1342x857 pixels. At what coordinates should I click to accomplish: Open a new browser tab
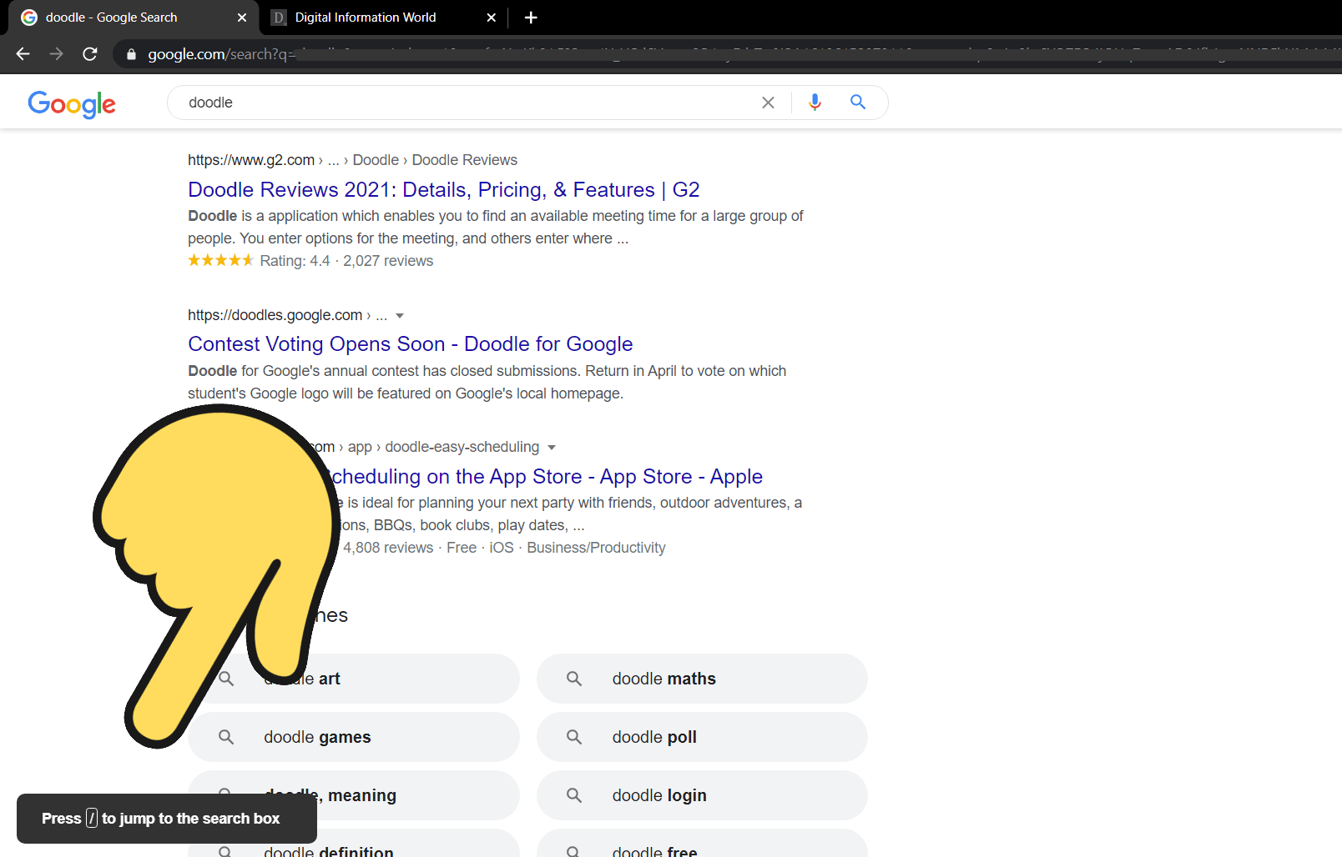pos(531,18)
